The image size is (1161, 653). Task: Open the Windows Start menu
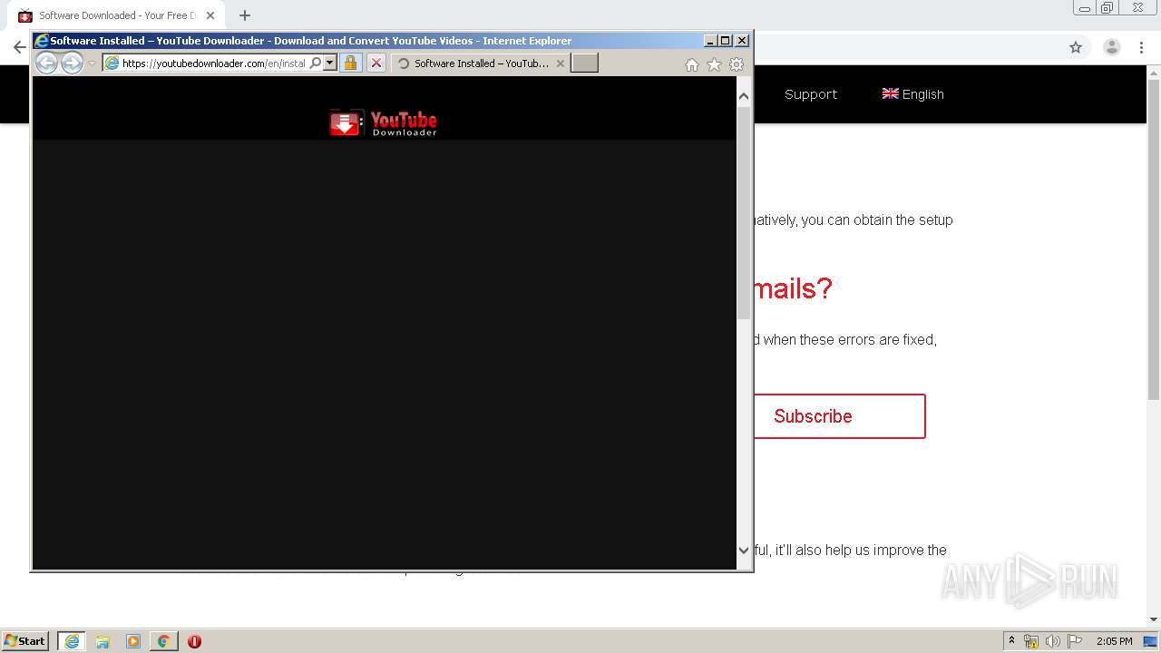25,640
